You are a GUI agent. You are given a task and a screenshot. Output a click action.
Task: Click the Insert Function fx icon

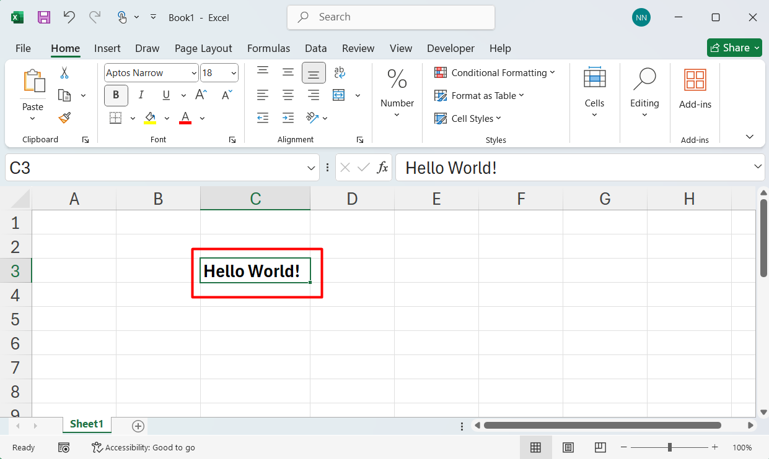click(x=382, y=168)
